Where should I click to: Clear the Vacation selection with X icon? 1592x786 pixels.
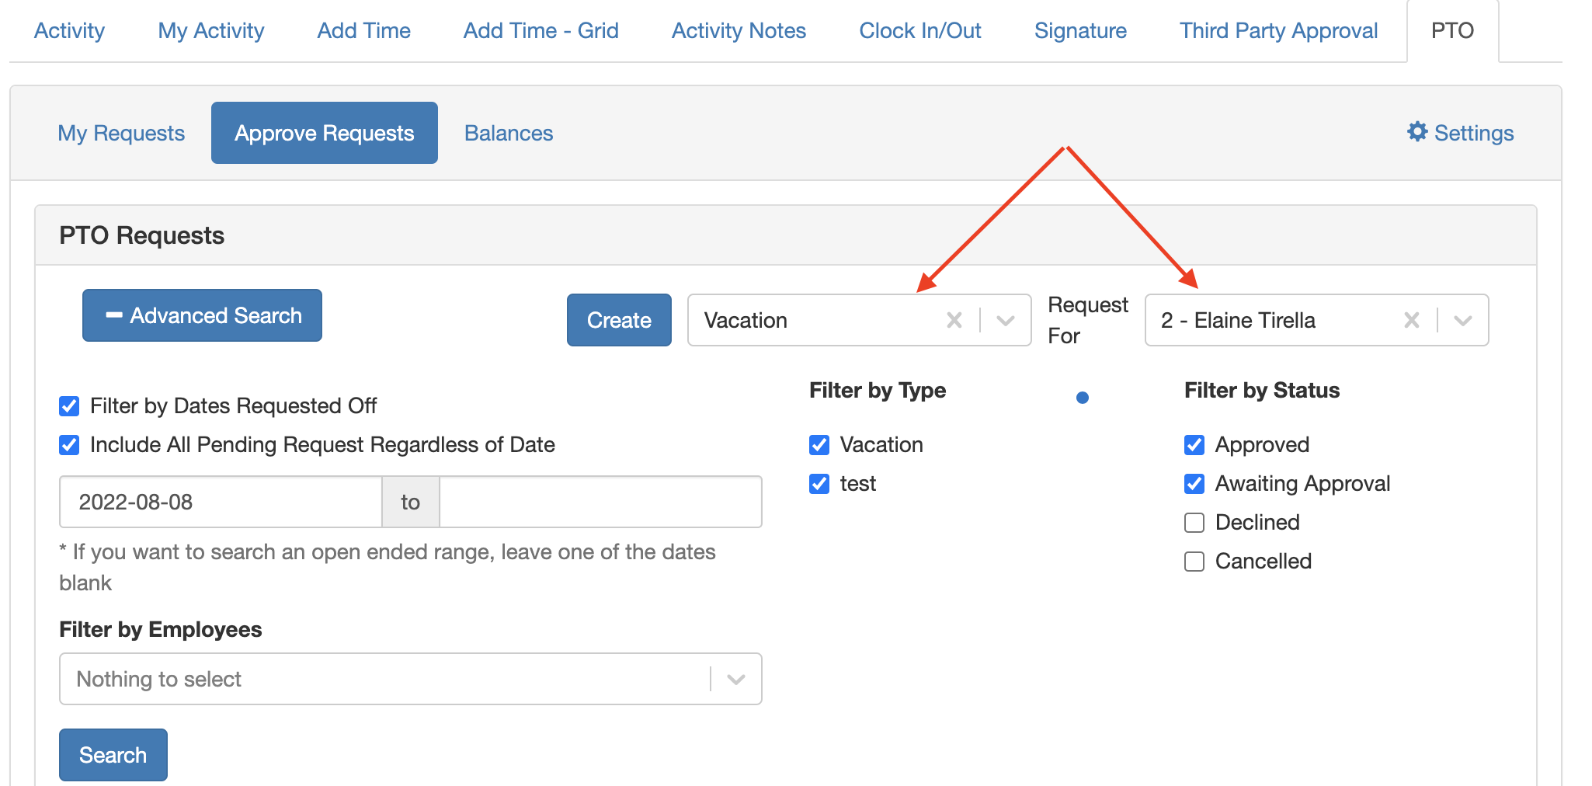pos(954,320)
